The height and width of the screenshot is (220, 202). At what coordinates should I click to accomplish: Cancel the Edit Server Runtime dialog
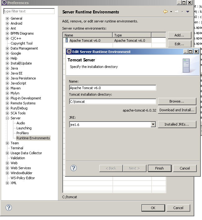coord(185,168)
